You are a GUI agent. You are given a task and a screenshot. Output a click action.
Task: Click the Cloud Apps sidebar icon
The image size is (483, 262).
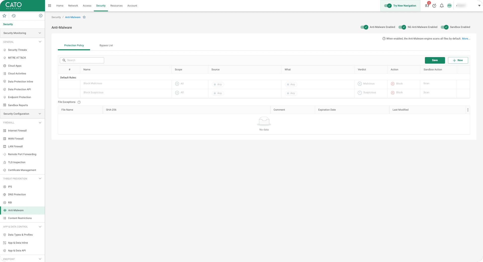pyautogui.click(x=5, y=66)
